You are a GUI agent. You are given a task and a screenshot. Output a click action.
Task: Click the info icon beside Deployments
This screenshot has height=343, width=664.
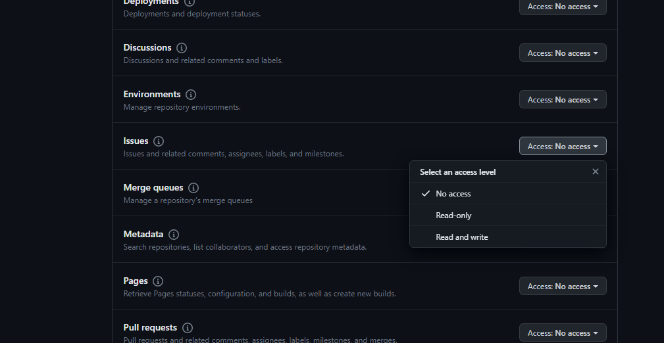coord(189,2)
